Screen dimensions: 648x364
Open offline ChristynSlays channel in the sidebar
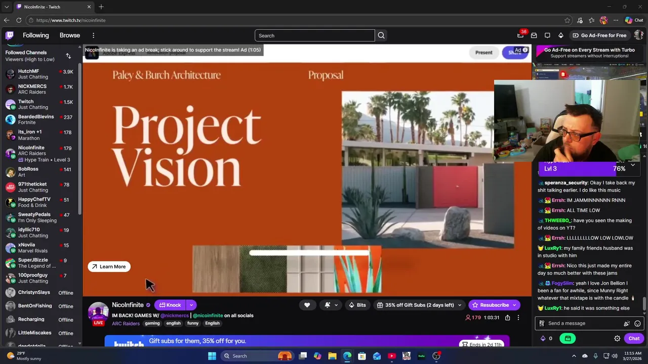[x=40, y=292]
